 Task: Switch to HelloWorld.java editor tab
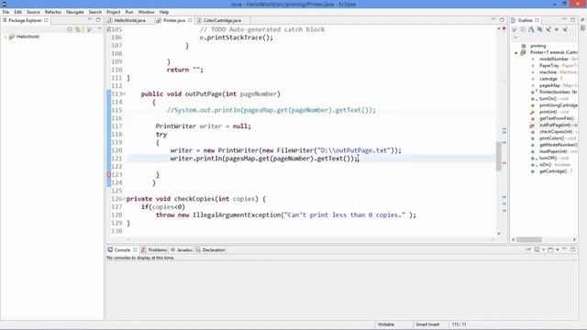[129, 20]
